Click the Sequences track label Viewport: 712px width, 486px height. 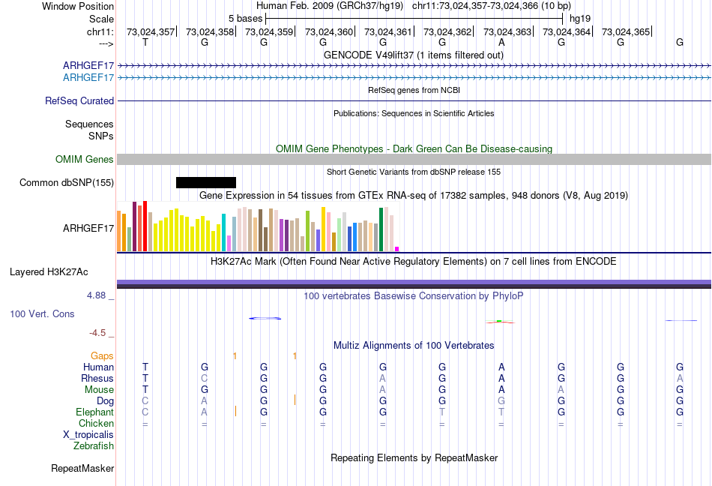click(89, 124)
